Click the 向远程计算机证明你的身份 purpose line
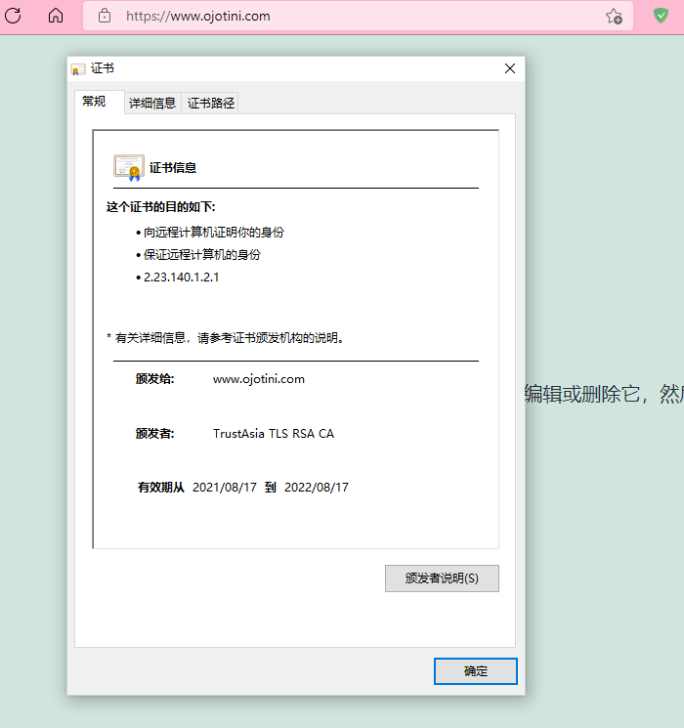This screenshot has height=728, width=684. [x=214, y=233]
